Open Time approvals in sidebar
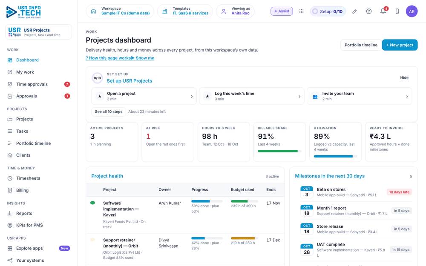Viewport: 426px width, 266px height. (39, 84)
